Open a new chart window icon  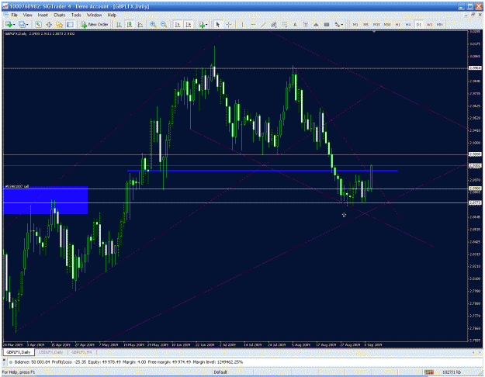tap(9, 24)
